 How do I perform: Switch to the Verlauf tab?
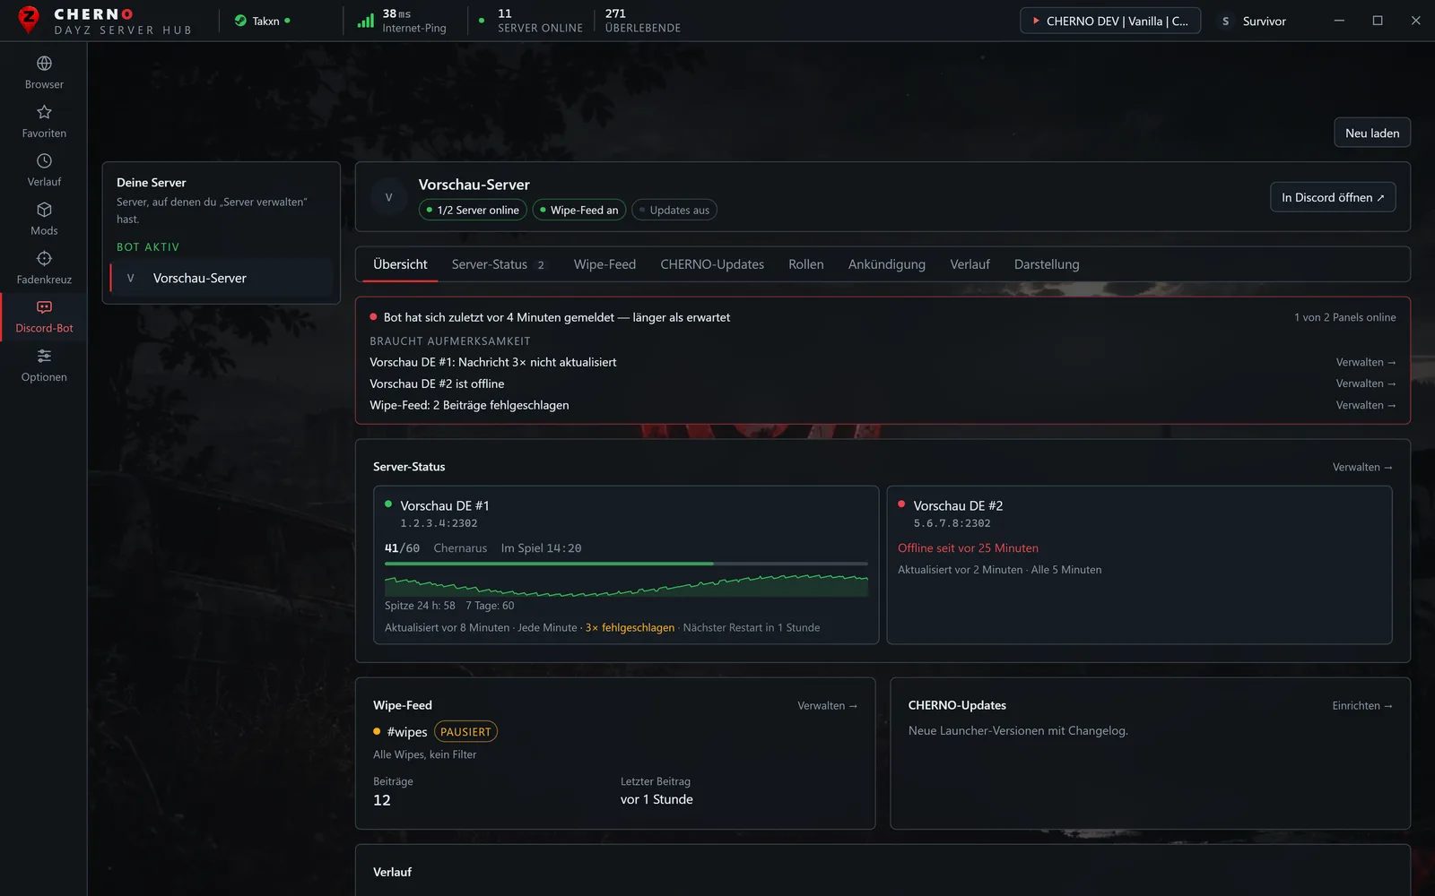coord(970,264)
